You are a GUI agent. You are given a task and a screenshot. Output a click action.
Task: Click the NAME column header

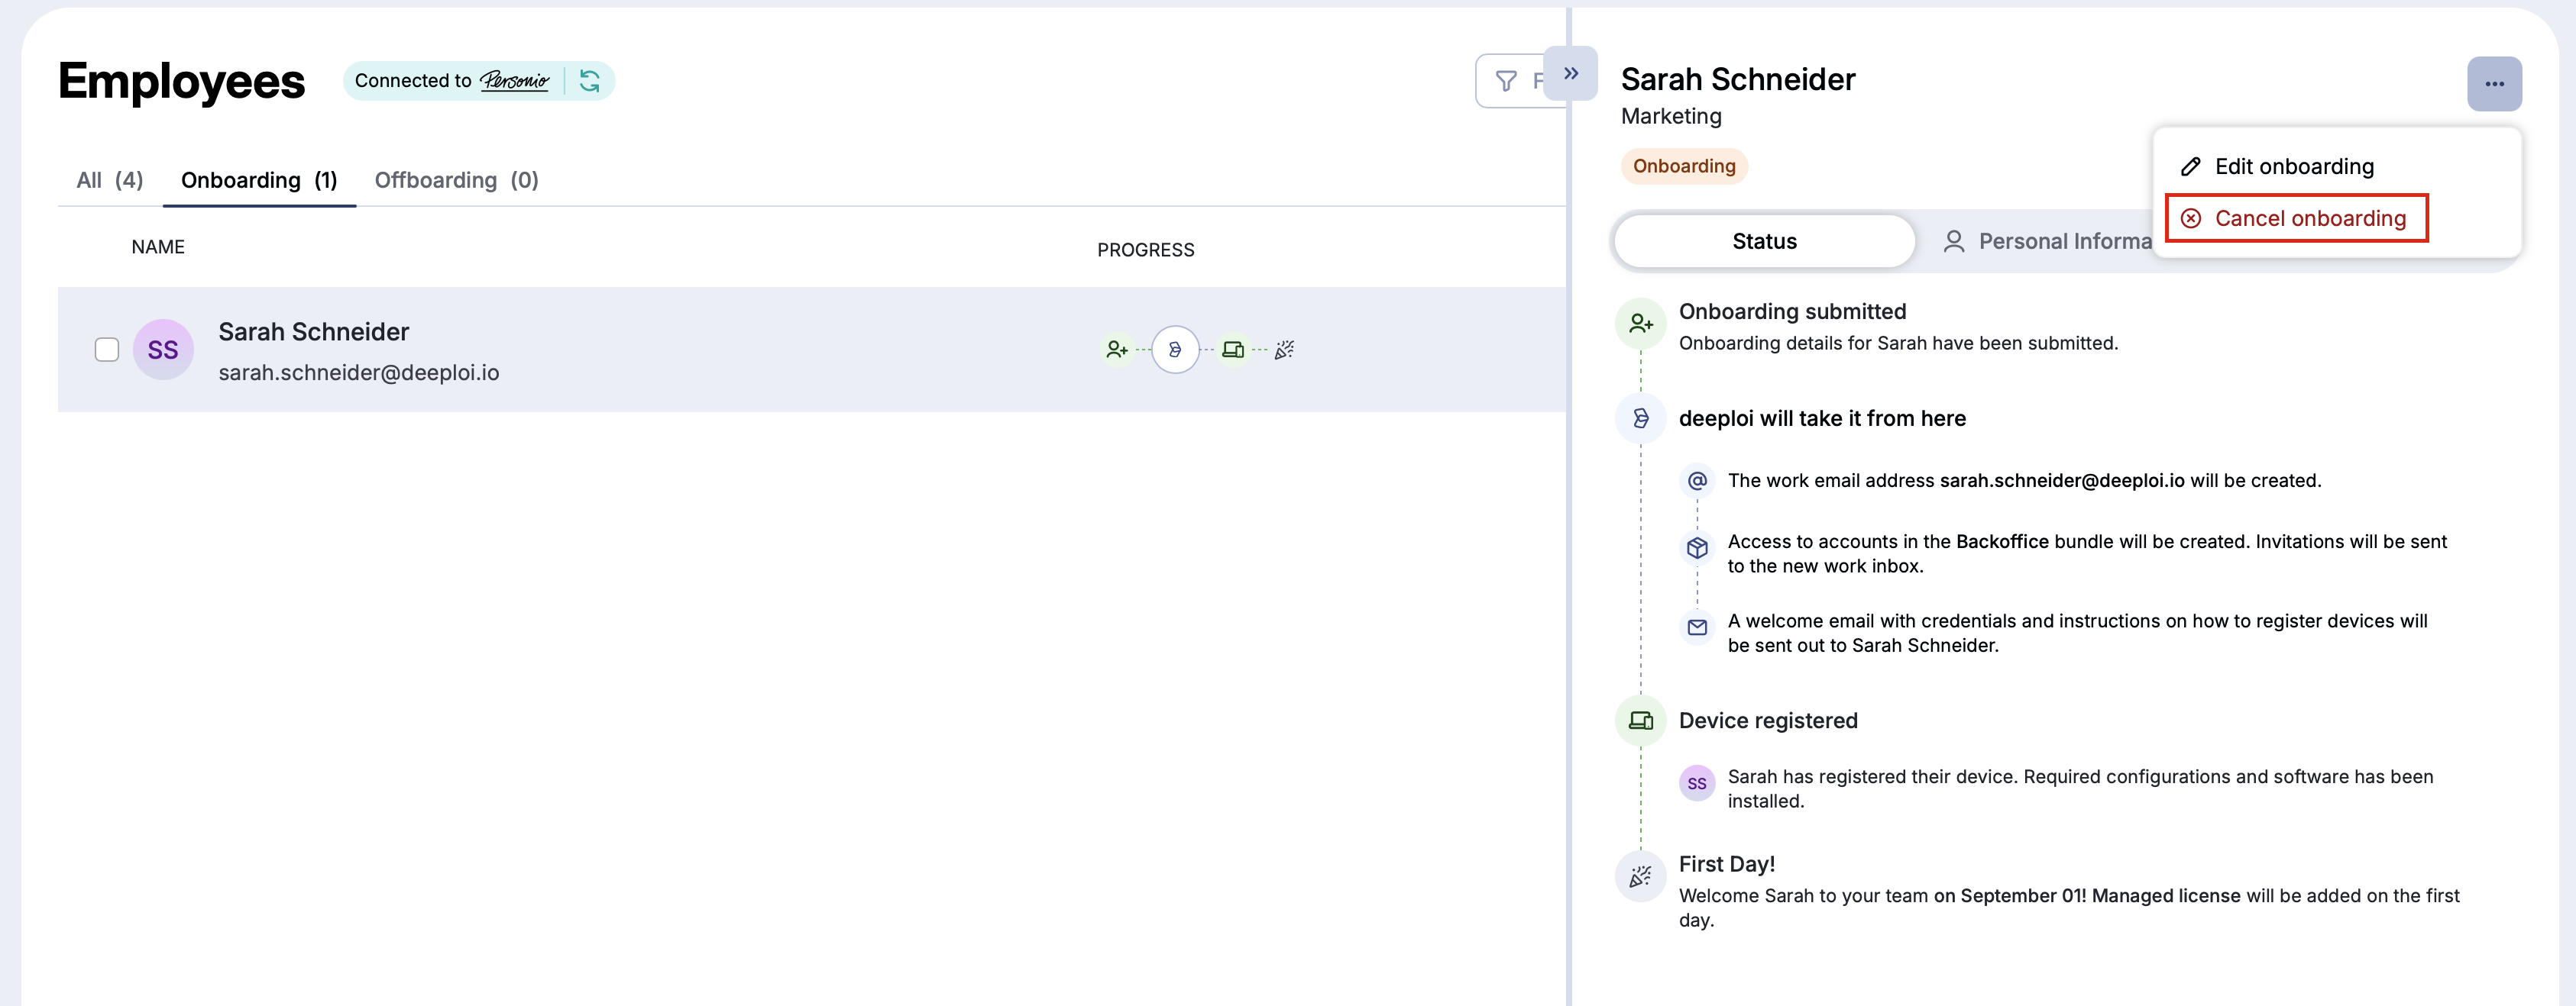[x=158, y=248]
